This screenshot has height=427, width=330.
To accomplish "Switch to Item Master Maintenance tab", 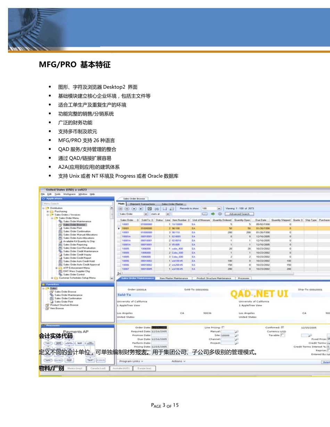I will (174, 278).
